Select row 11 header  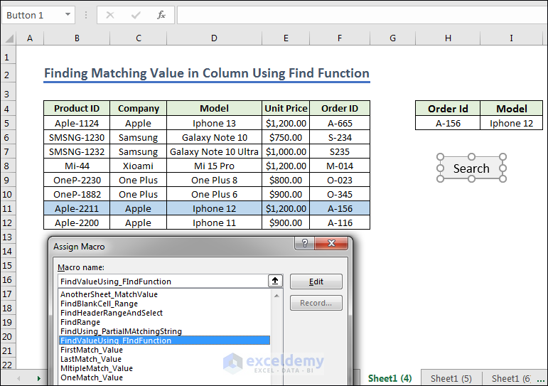tap(8, 208)
